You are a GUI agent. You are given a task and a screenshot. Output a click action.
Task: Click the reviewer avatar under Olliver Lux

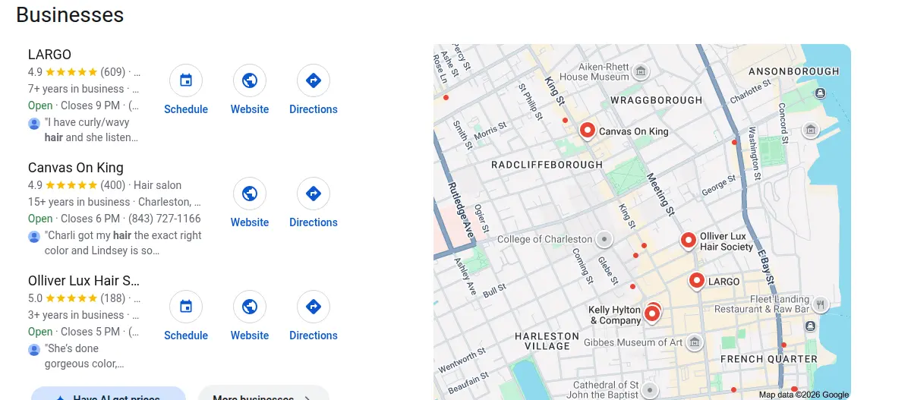pyautogui.click(x=34, y=349)
